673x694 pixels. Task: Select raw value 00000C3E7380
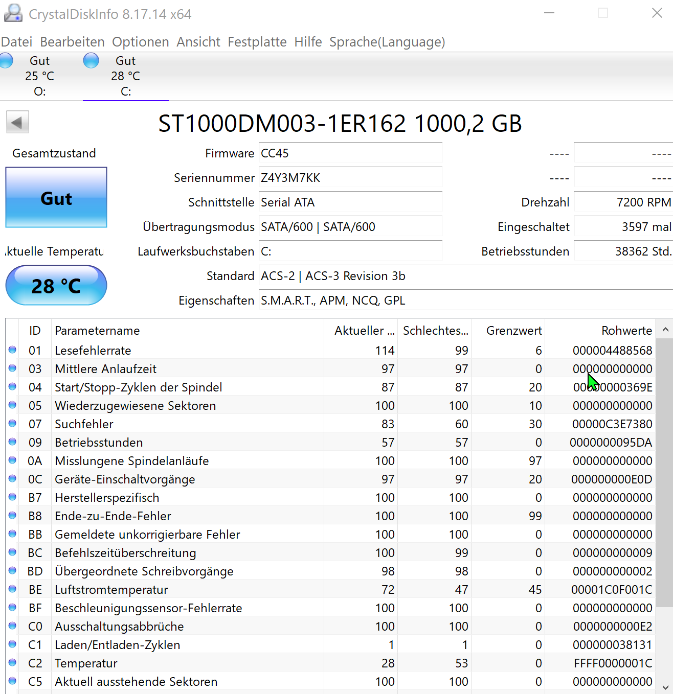(612, 424)
